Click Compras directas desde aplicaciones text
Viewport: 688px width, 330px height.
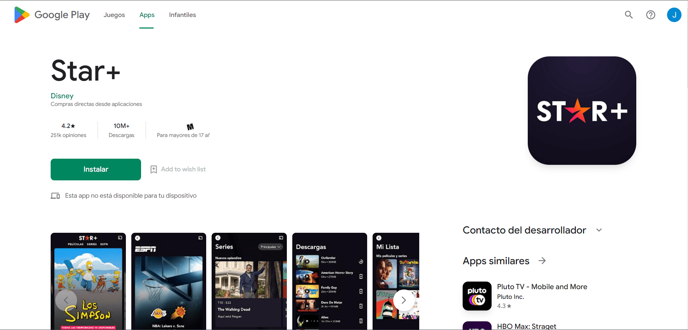pos(96,104)
